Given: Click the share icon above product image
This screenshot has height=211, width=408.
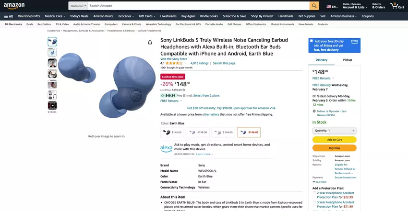Looking at the screenshot, I should pyautogui.click(x=150, y=42).
